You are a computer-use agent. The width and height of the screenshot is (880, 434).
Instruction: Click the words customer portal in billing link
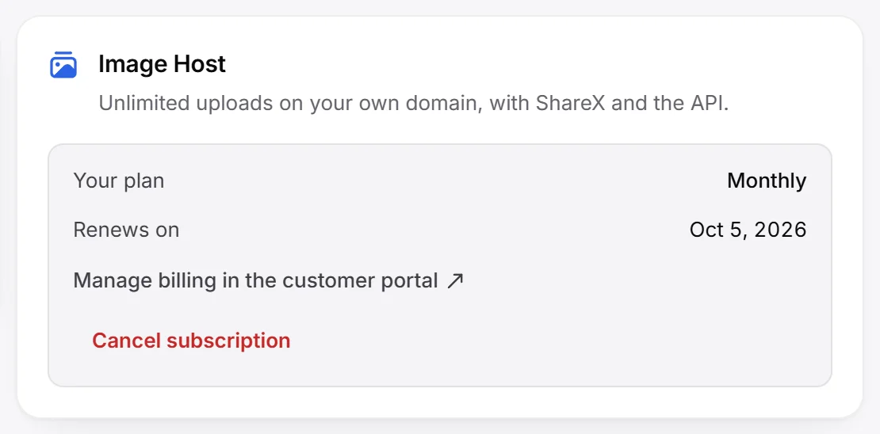tap(360, 280)
